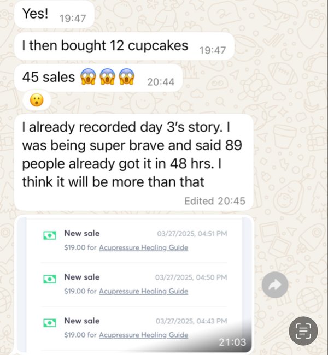Tap the first screaming face emoji
The width and height of the screenshot is (328, 355).
coord(88,77)
